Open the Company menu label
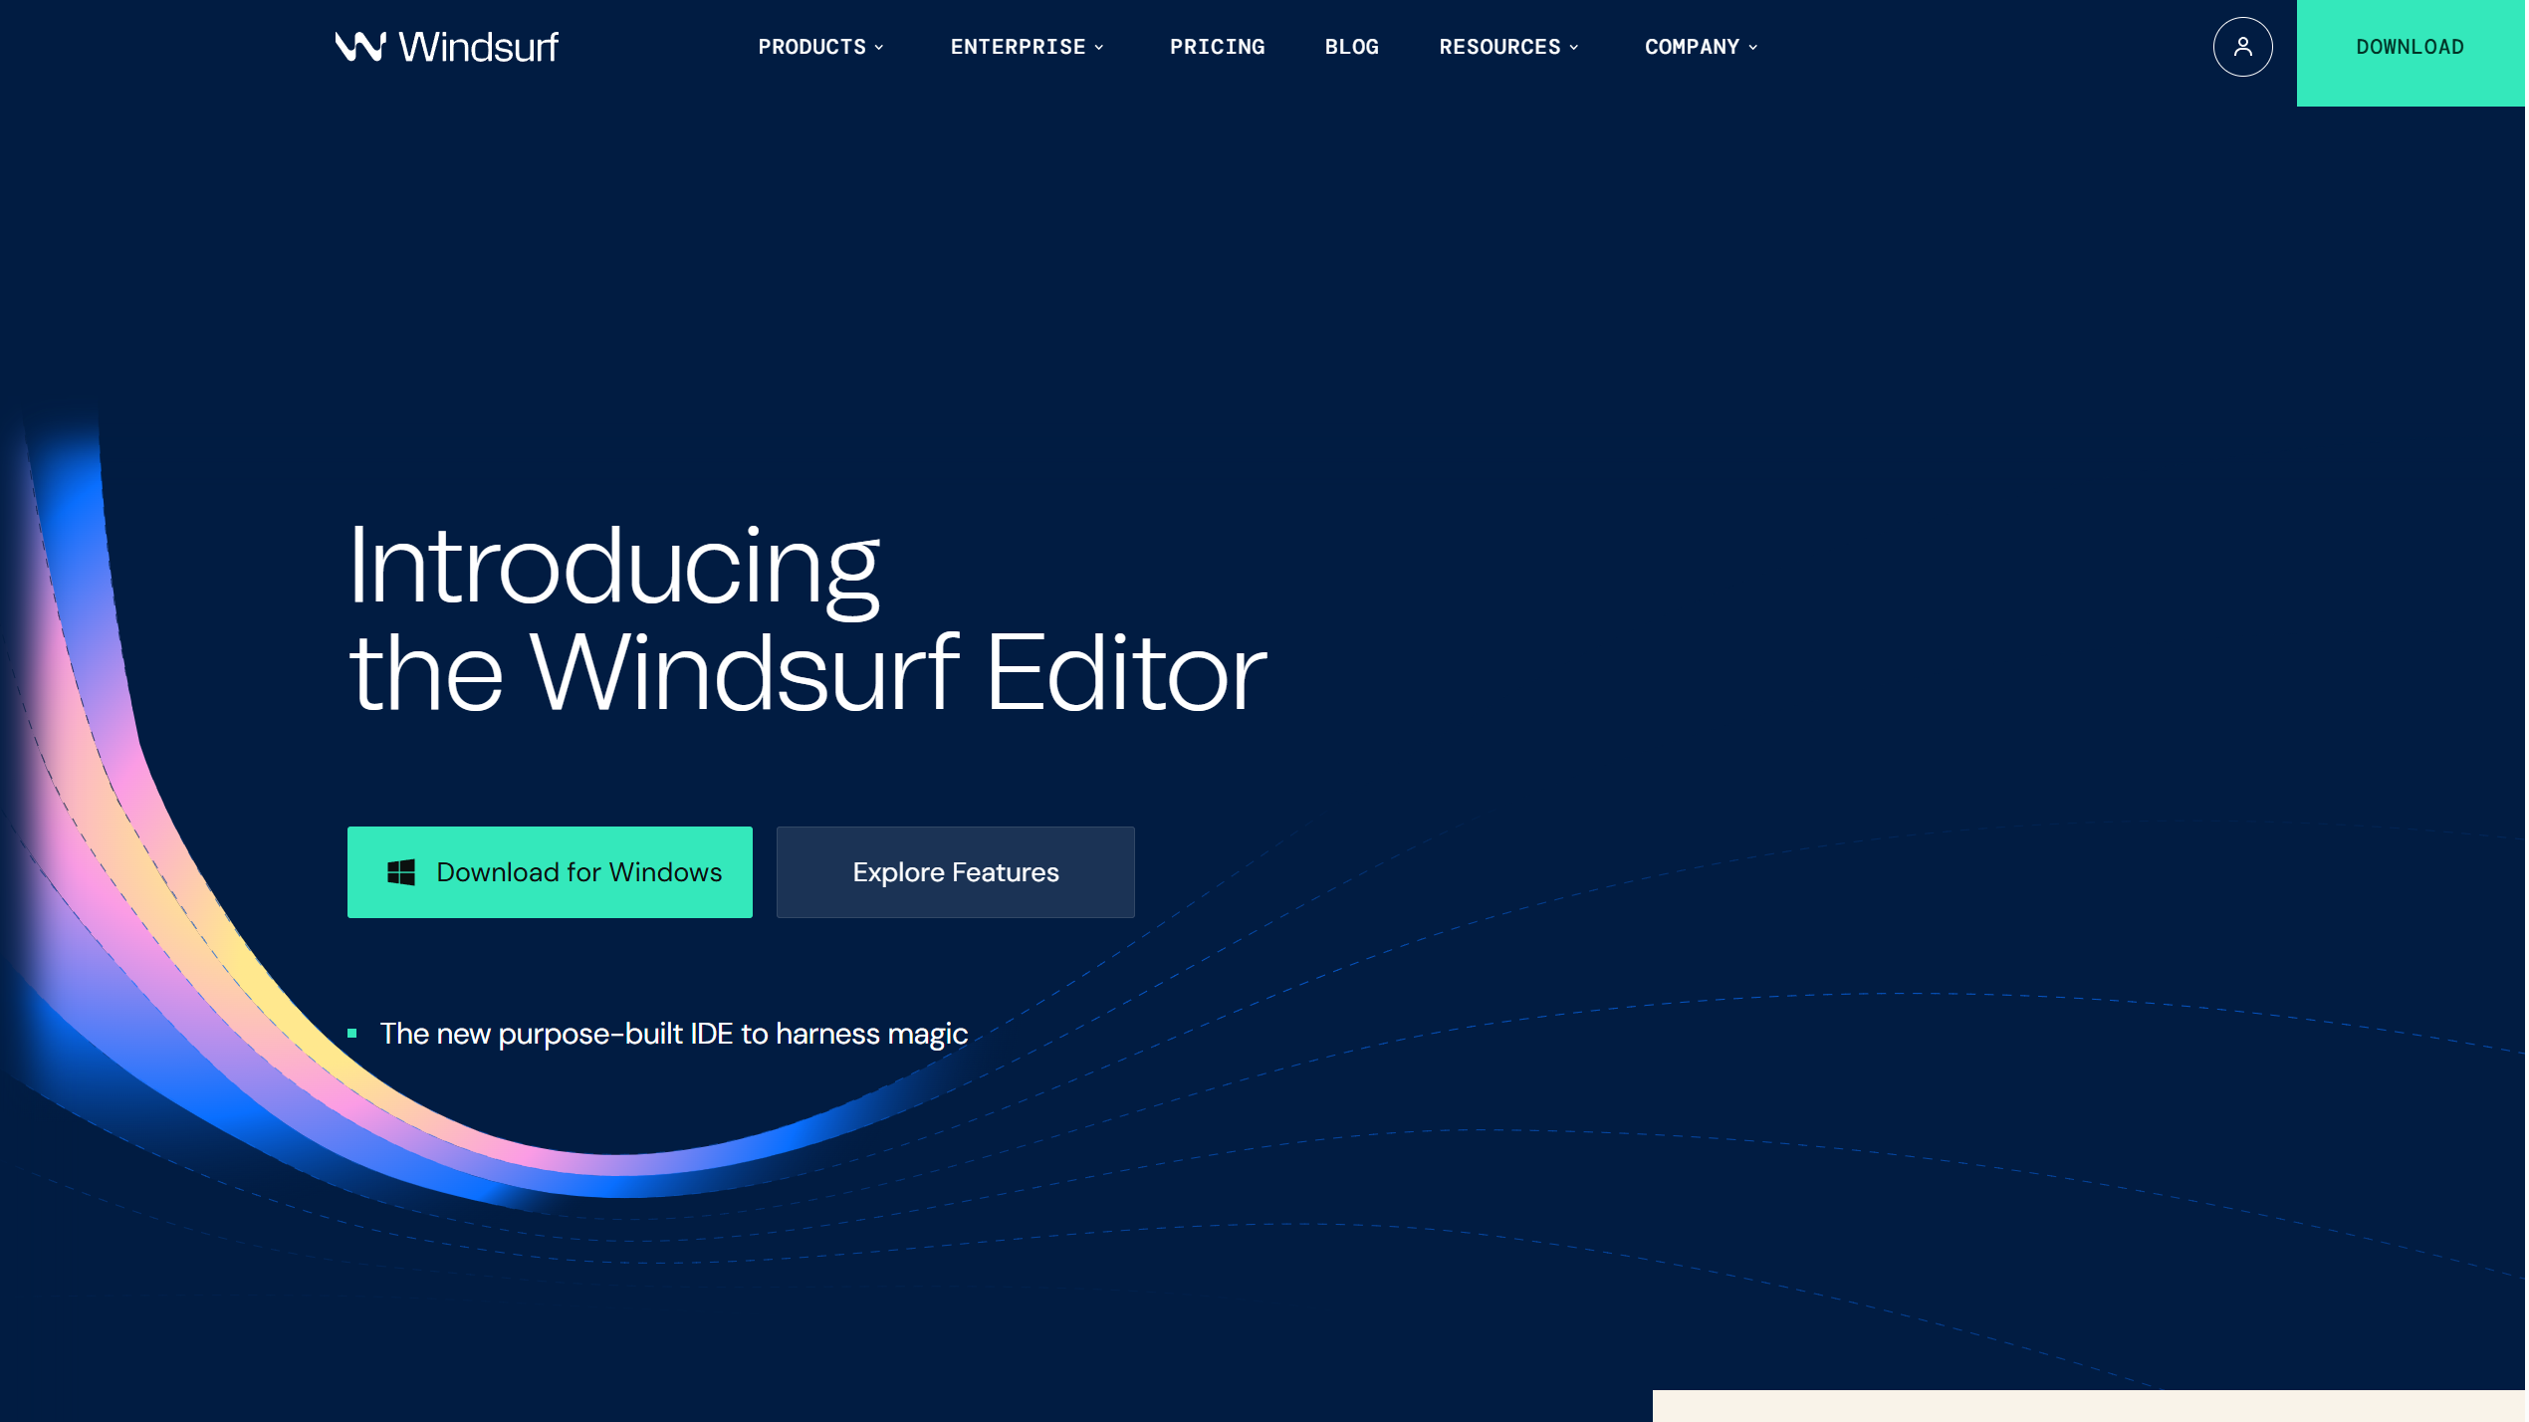The image size is (2529, 1422). pyautogui.click(x=1695, y=47)
